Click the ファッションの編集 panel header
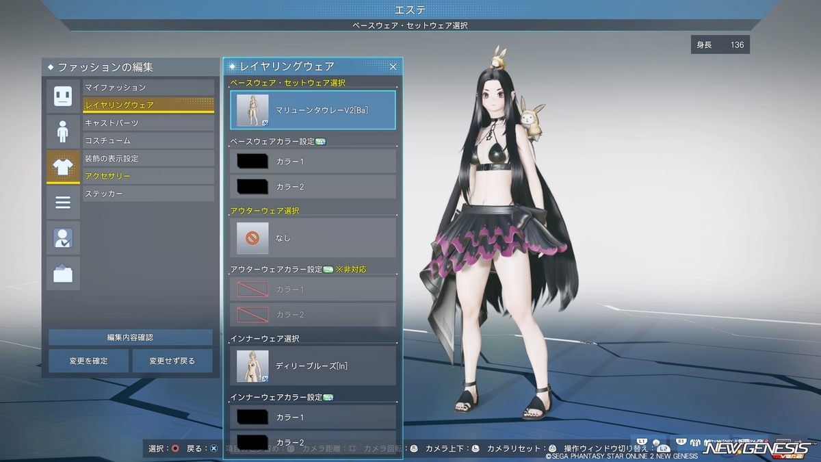 (x=130, y=67)
